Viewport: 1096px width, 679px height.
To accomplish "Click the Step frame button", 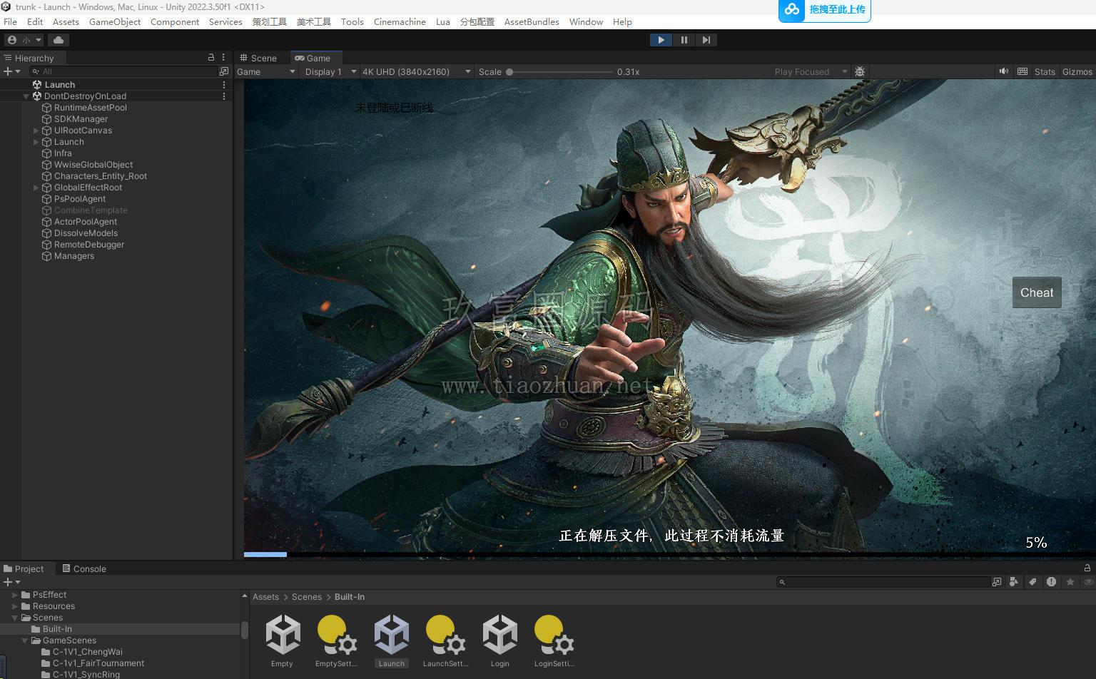I will click(706, 40).
